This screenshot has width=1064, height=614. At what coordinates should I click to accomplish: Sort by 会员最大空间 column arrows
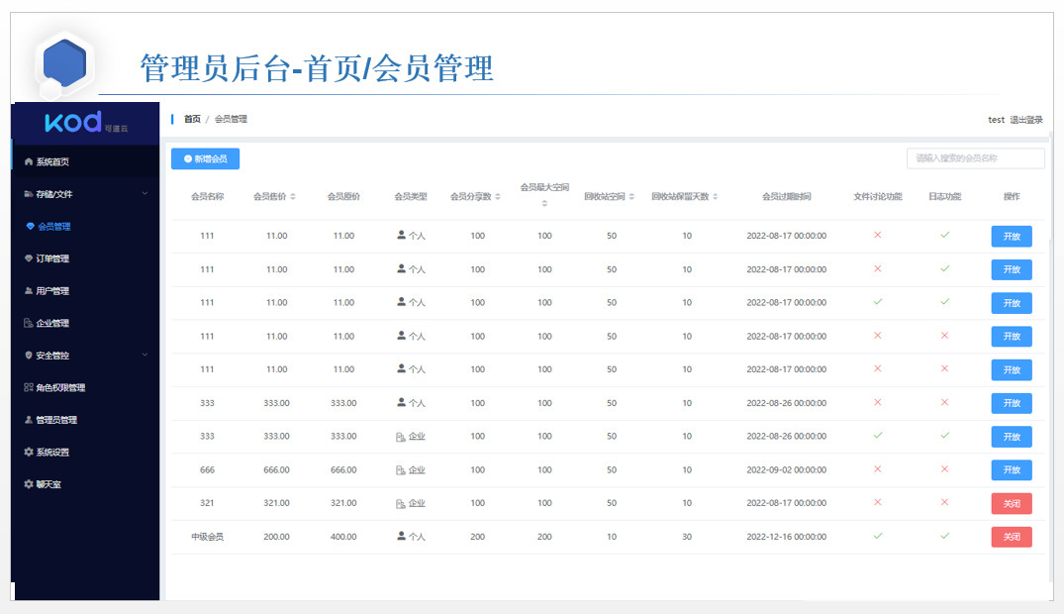(544, 203)
